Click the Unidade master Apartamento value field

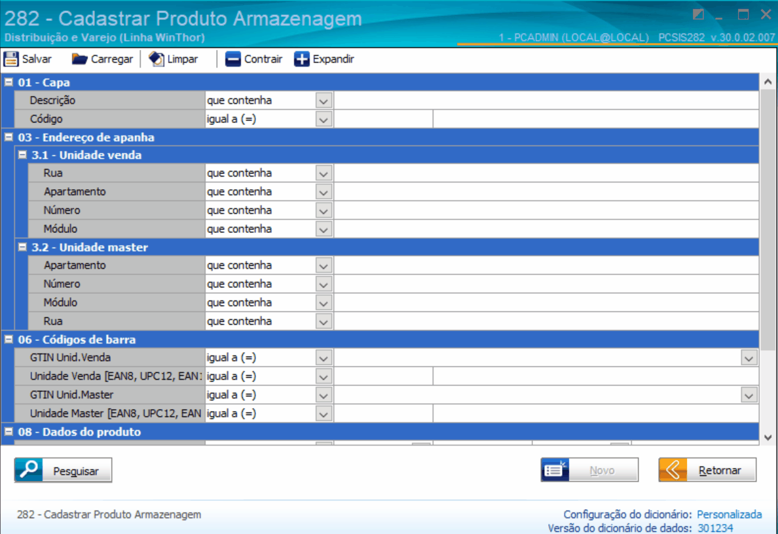[x=546, y=265]
